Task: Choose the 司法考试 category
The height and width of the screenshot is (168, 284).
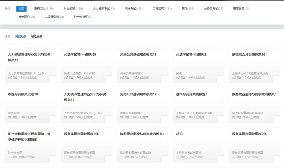Action: pos(134,9)
